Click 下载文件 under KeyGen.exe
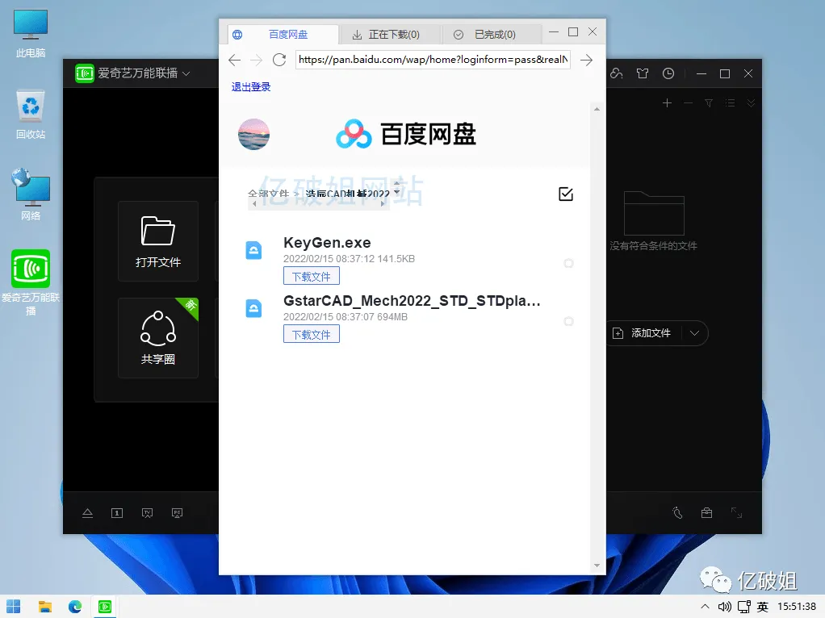 tap(312, 276)
